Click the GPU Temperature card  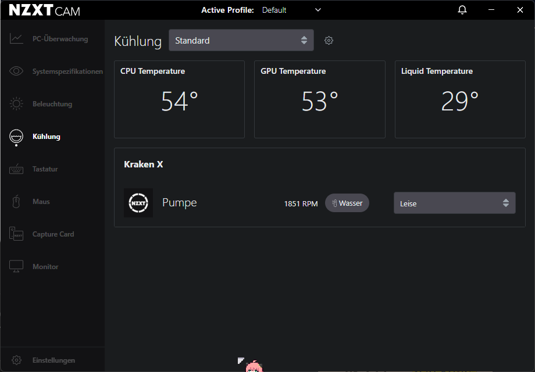click(x=320, y=99)
